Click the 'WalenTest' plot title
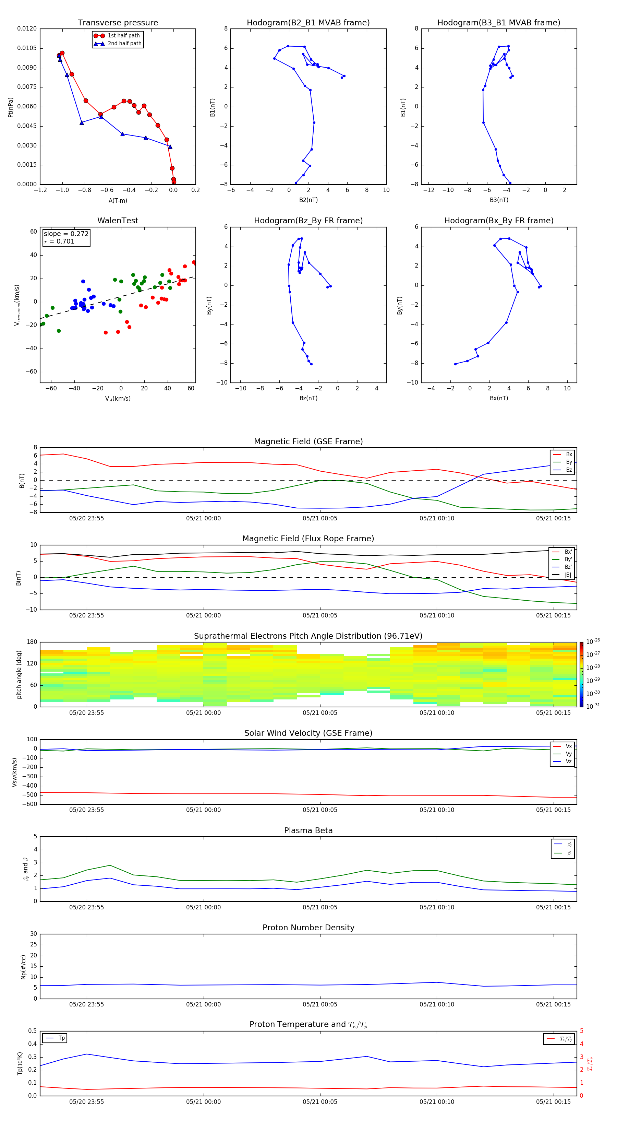617x1132 pixels. click(118, 221)
